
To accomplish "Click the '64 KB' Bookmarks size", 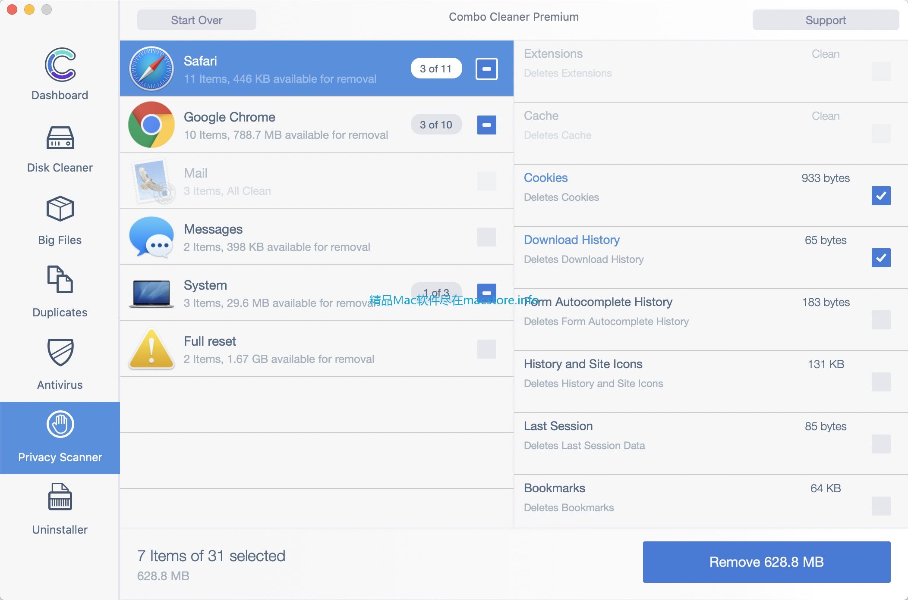I will click(826, 488).
